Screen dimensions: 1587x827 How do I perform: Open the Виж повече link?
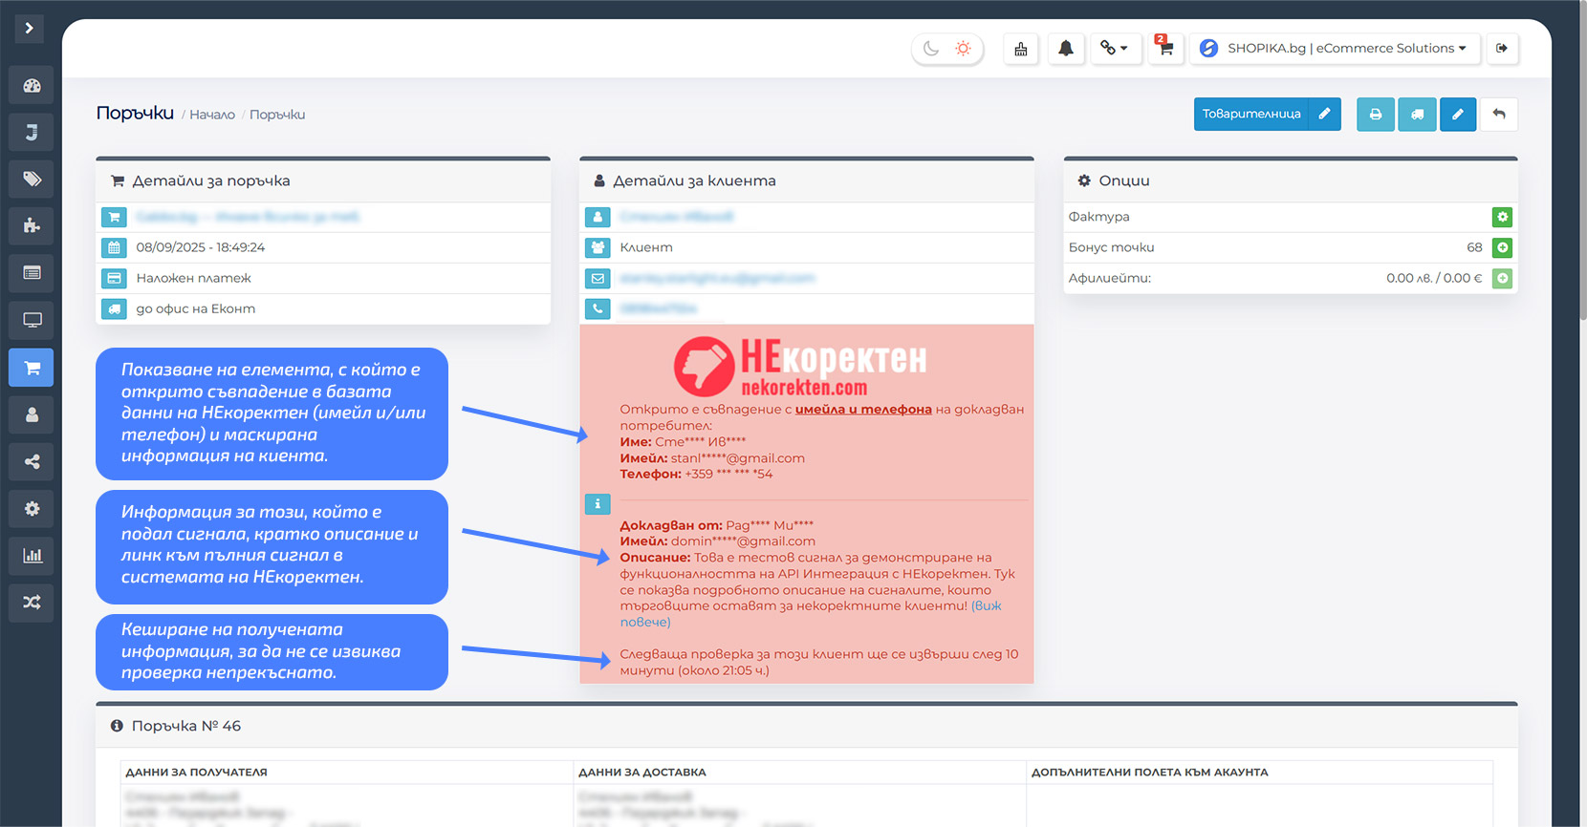(986, 606)
